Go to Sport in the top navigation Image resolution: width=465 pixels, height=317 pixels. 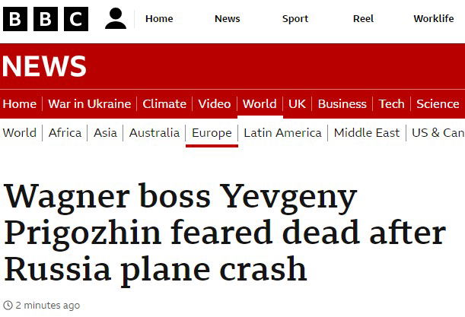click(295, 19)
